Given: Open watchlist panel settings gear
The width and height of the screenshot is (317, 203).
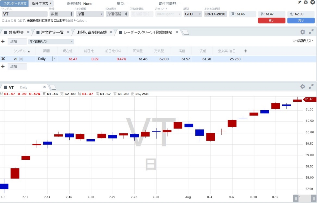Looking at the screenshot, I should click(303, 32).
